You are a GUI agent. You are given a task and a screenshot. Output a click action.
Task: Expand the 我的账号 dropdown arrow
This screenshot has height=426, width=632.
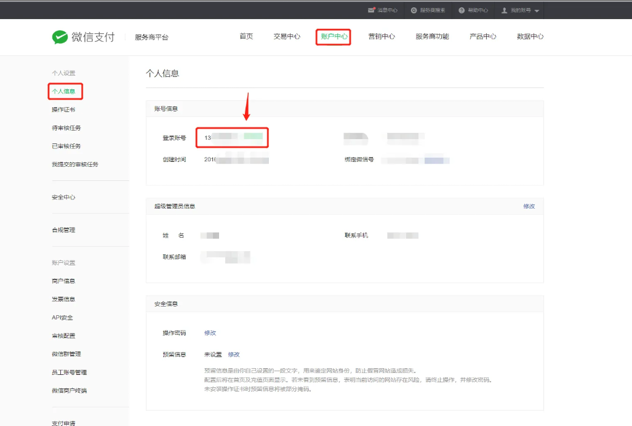(537, 11)
